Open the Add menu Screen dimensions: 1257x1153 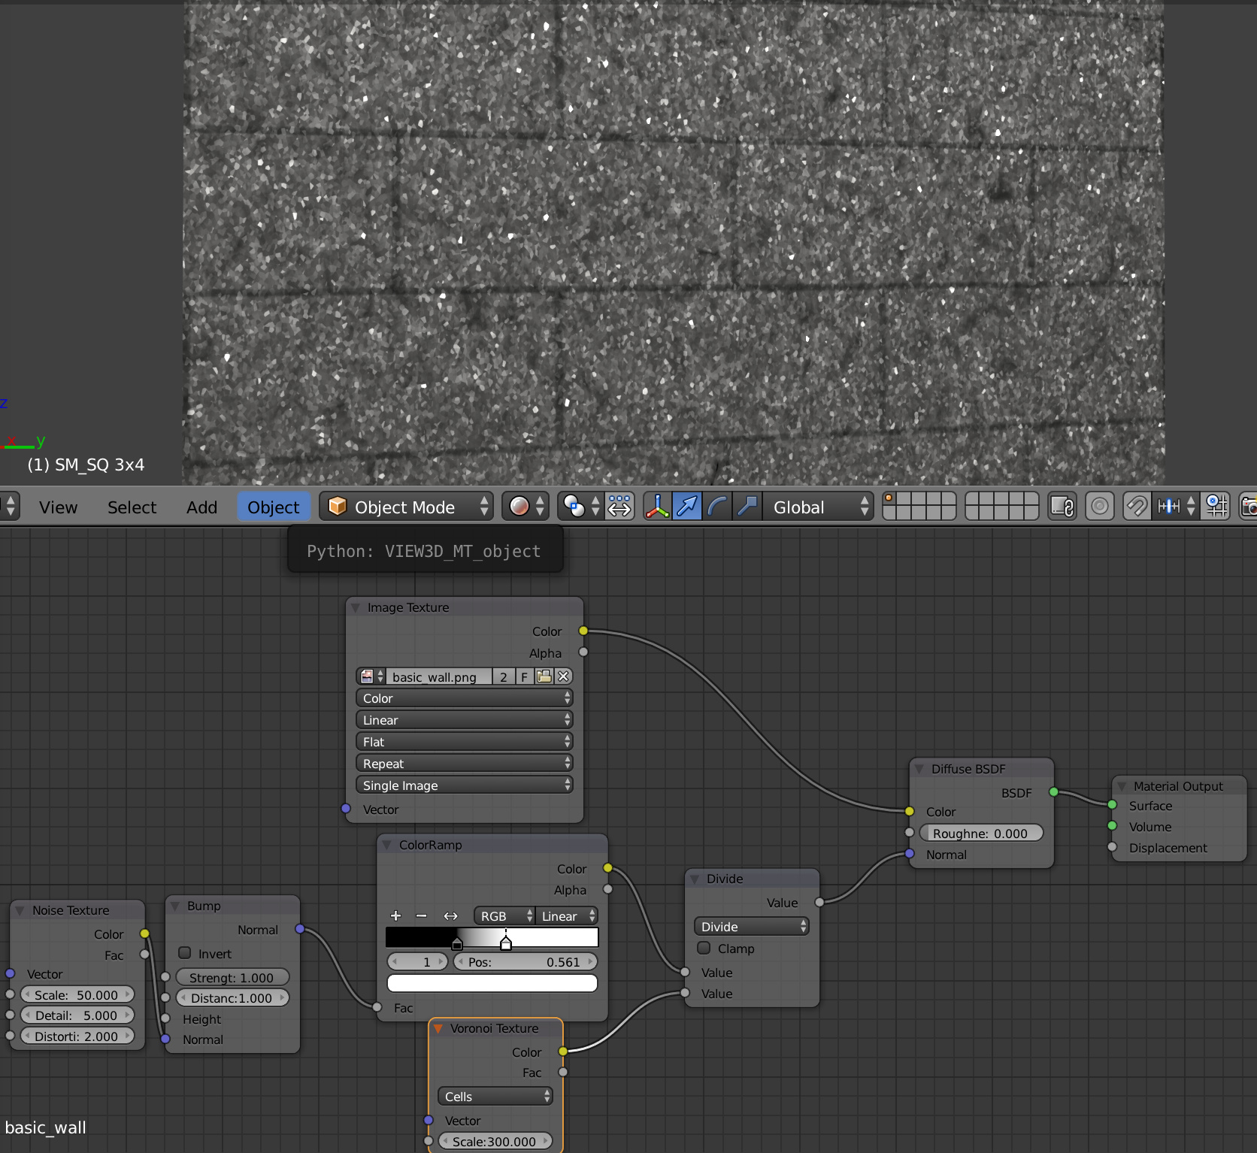point(201,507)
